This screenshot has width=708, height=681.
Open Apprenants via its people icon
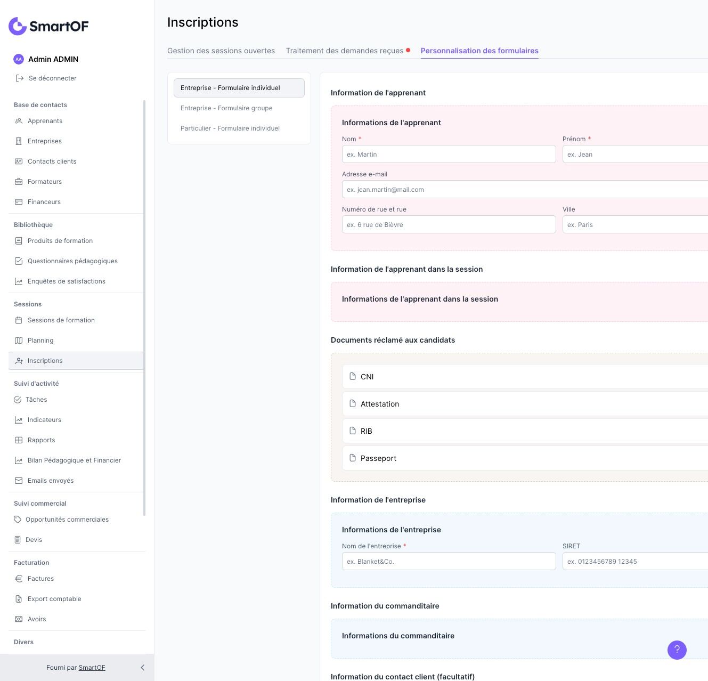(19, 121)
